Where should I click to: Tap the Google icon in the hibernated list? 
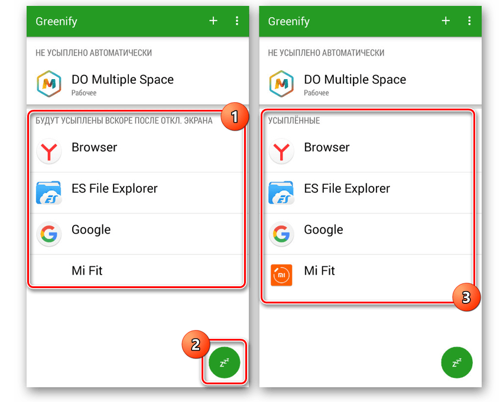pyautogui.click(x=281, y=234)
